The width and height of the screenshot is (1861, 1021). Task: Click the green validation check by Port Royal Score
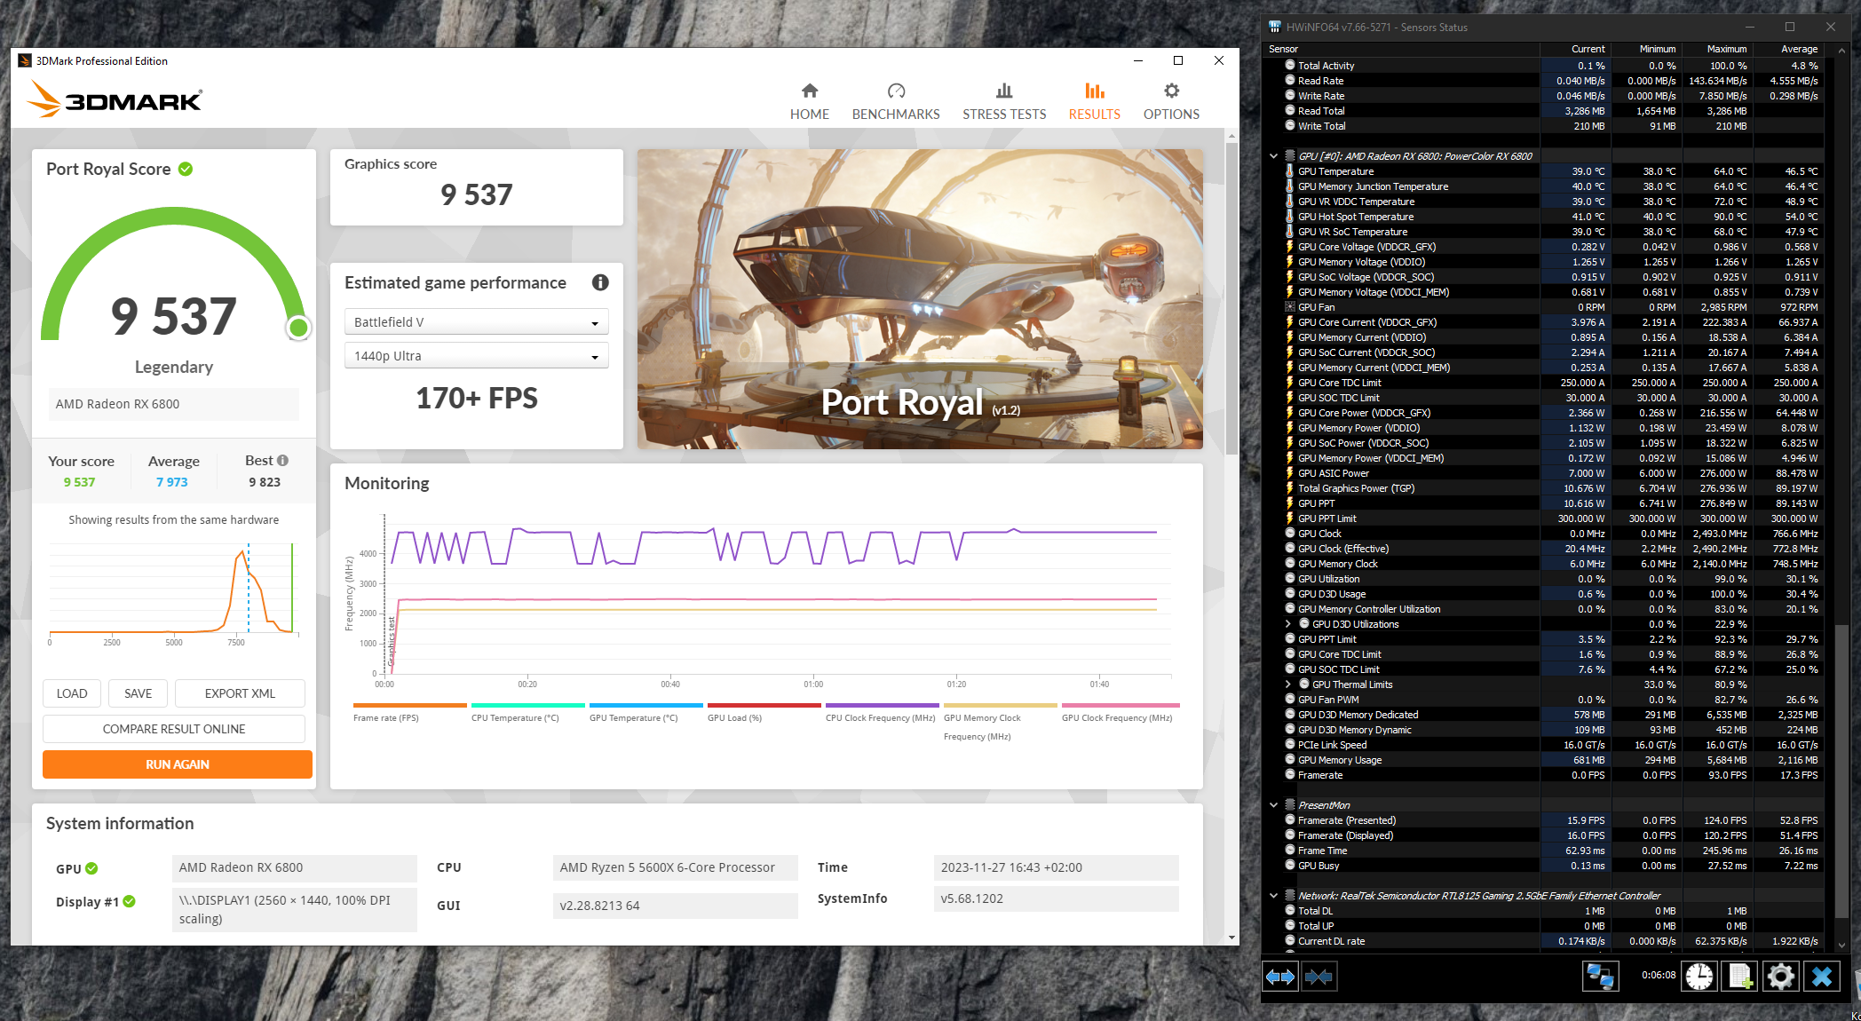pyautogui.click(x=186, y=169)
